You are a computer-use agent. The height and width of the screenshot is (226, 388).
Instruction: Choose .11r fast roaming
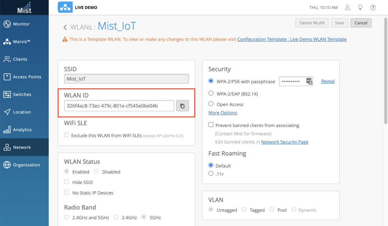tap(211, 173)
